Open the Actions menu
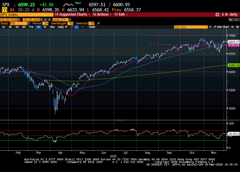 (103, 15)
